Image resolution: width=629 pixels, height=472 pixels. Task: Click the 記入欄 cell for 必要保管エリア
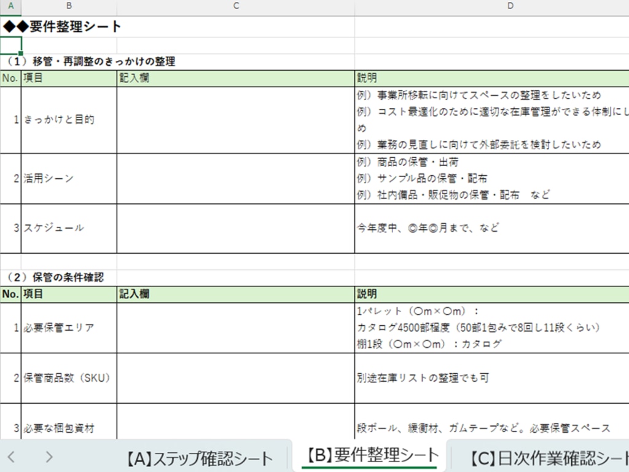(x=235, y=328)
